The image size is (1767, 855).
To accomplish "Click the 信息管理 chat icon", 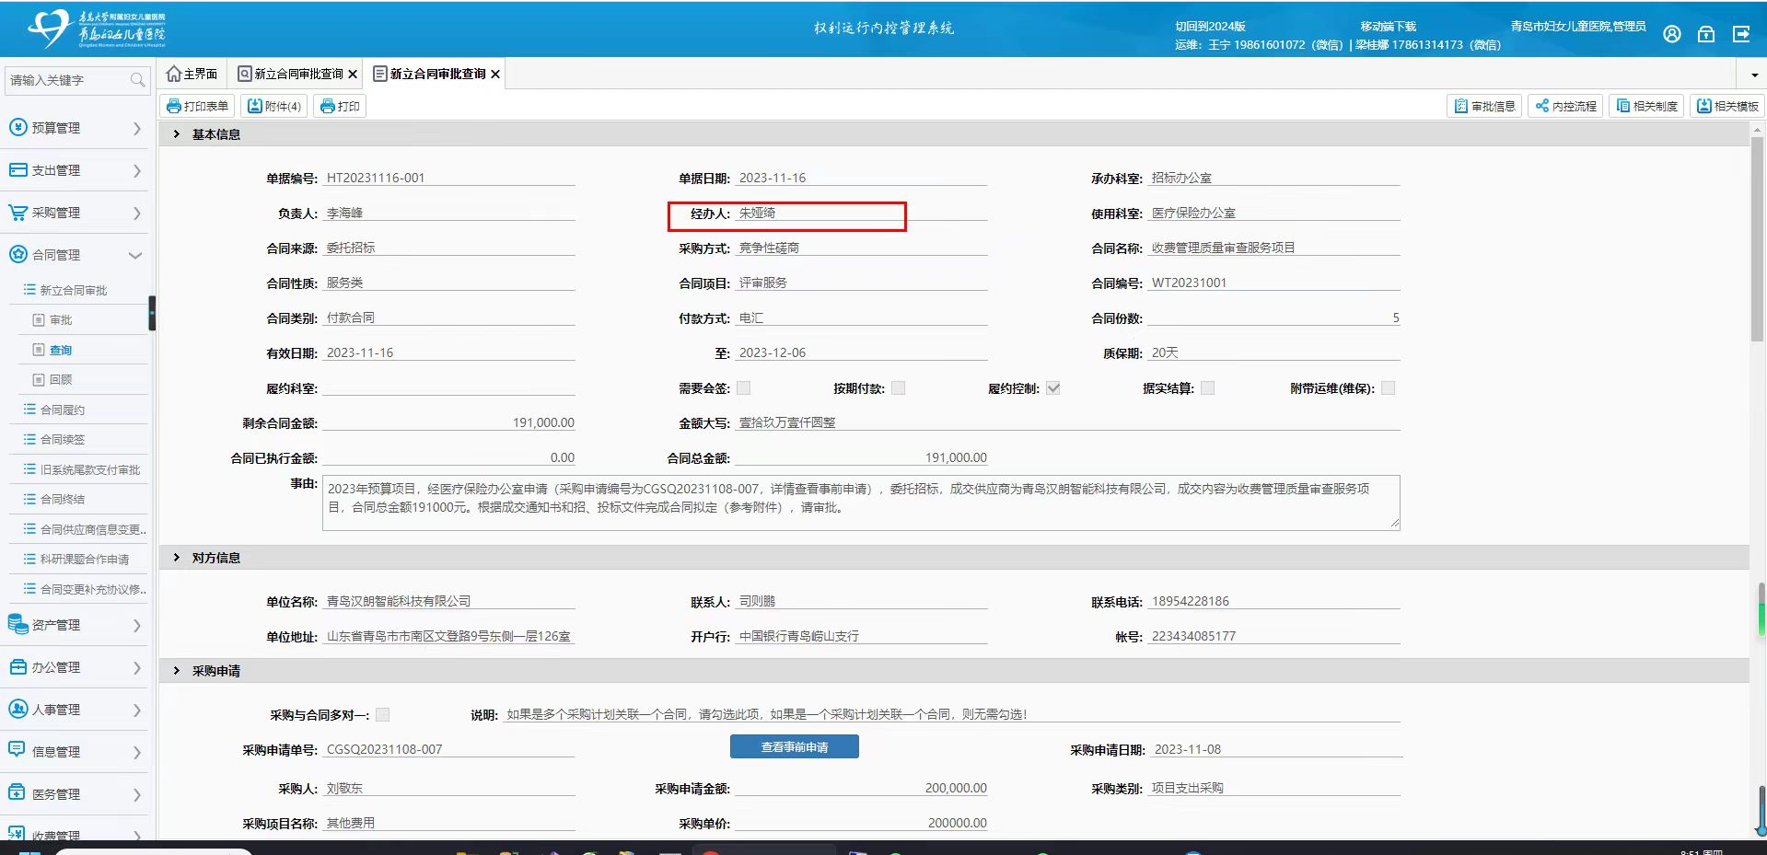I will coord(17,751).
